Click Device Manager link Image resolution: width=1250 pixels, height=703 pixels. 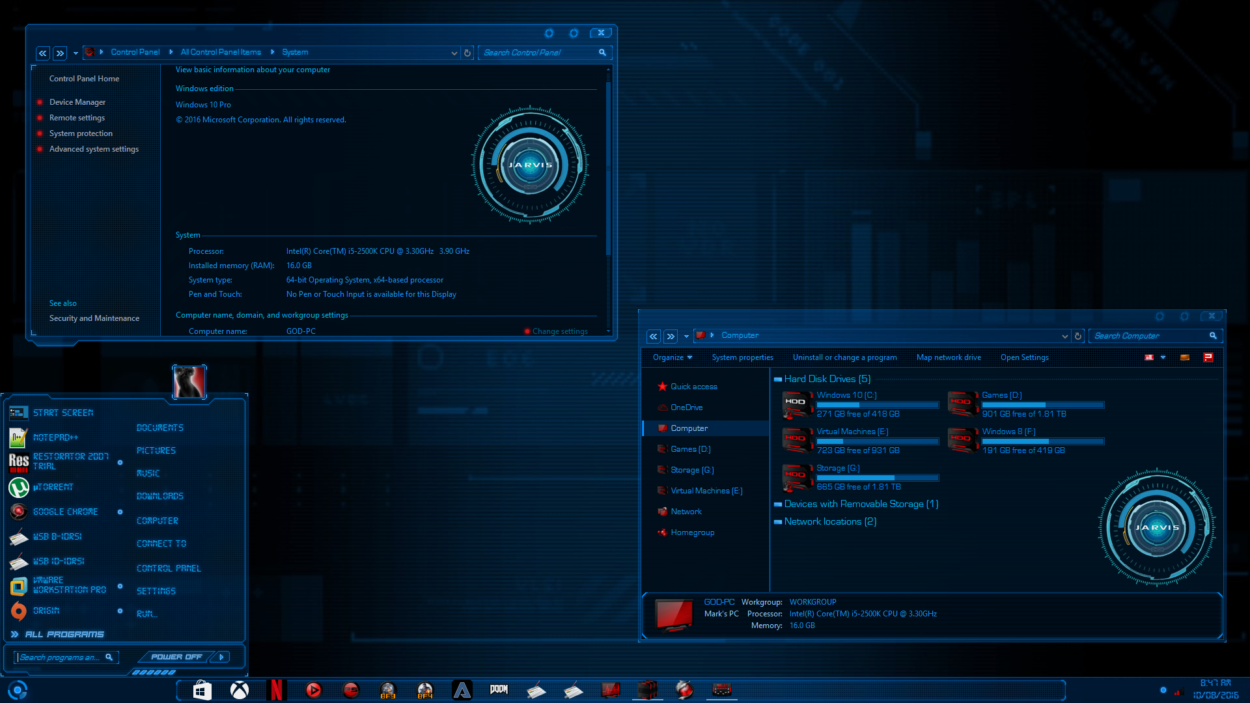pyautogui.click(x=77, y=102)
